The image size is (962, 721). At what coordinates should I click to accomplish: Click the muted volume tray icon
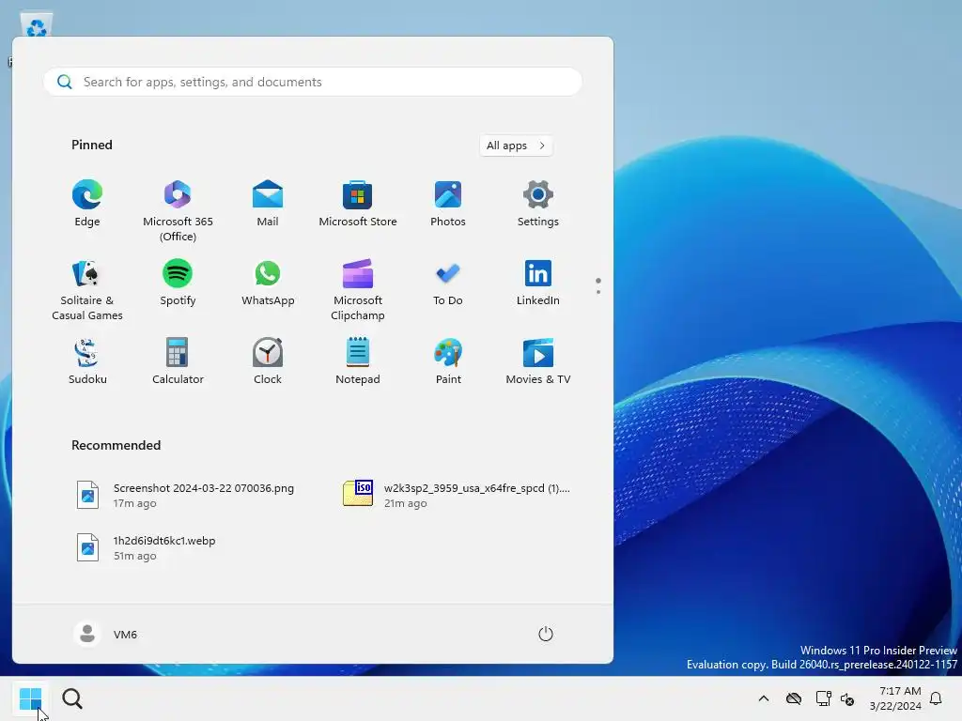pyautogui.click(x=848, y=698)
